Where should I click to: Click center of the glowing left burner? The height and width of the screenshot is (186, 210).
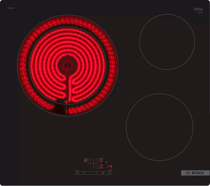click(x=67, y=64)
